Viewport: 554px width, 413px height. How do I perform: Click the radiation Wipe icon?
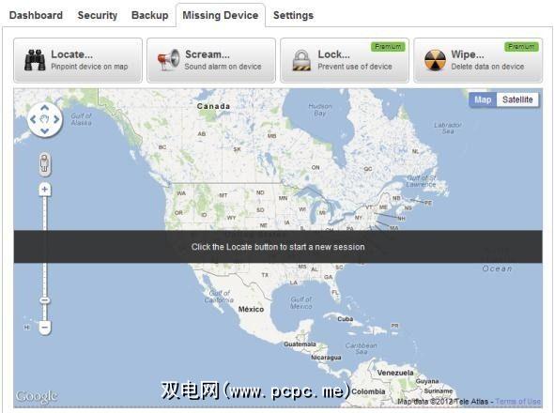(x=435, y=60)
